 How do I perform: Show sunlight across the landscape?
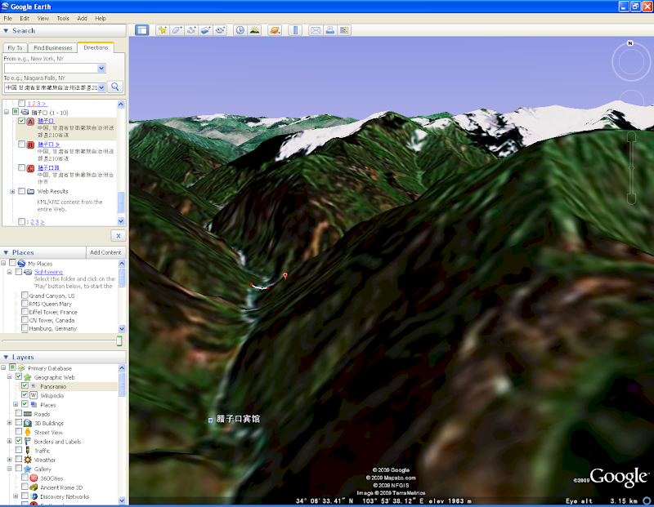tap(255, 30)
